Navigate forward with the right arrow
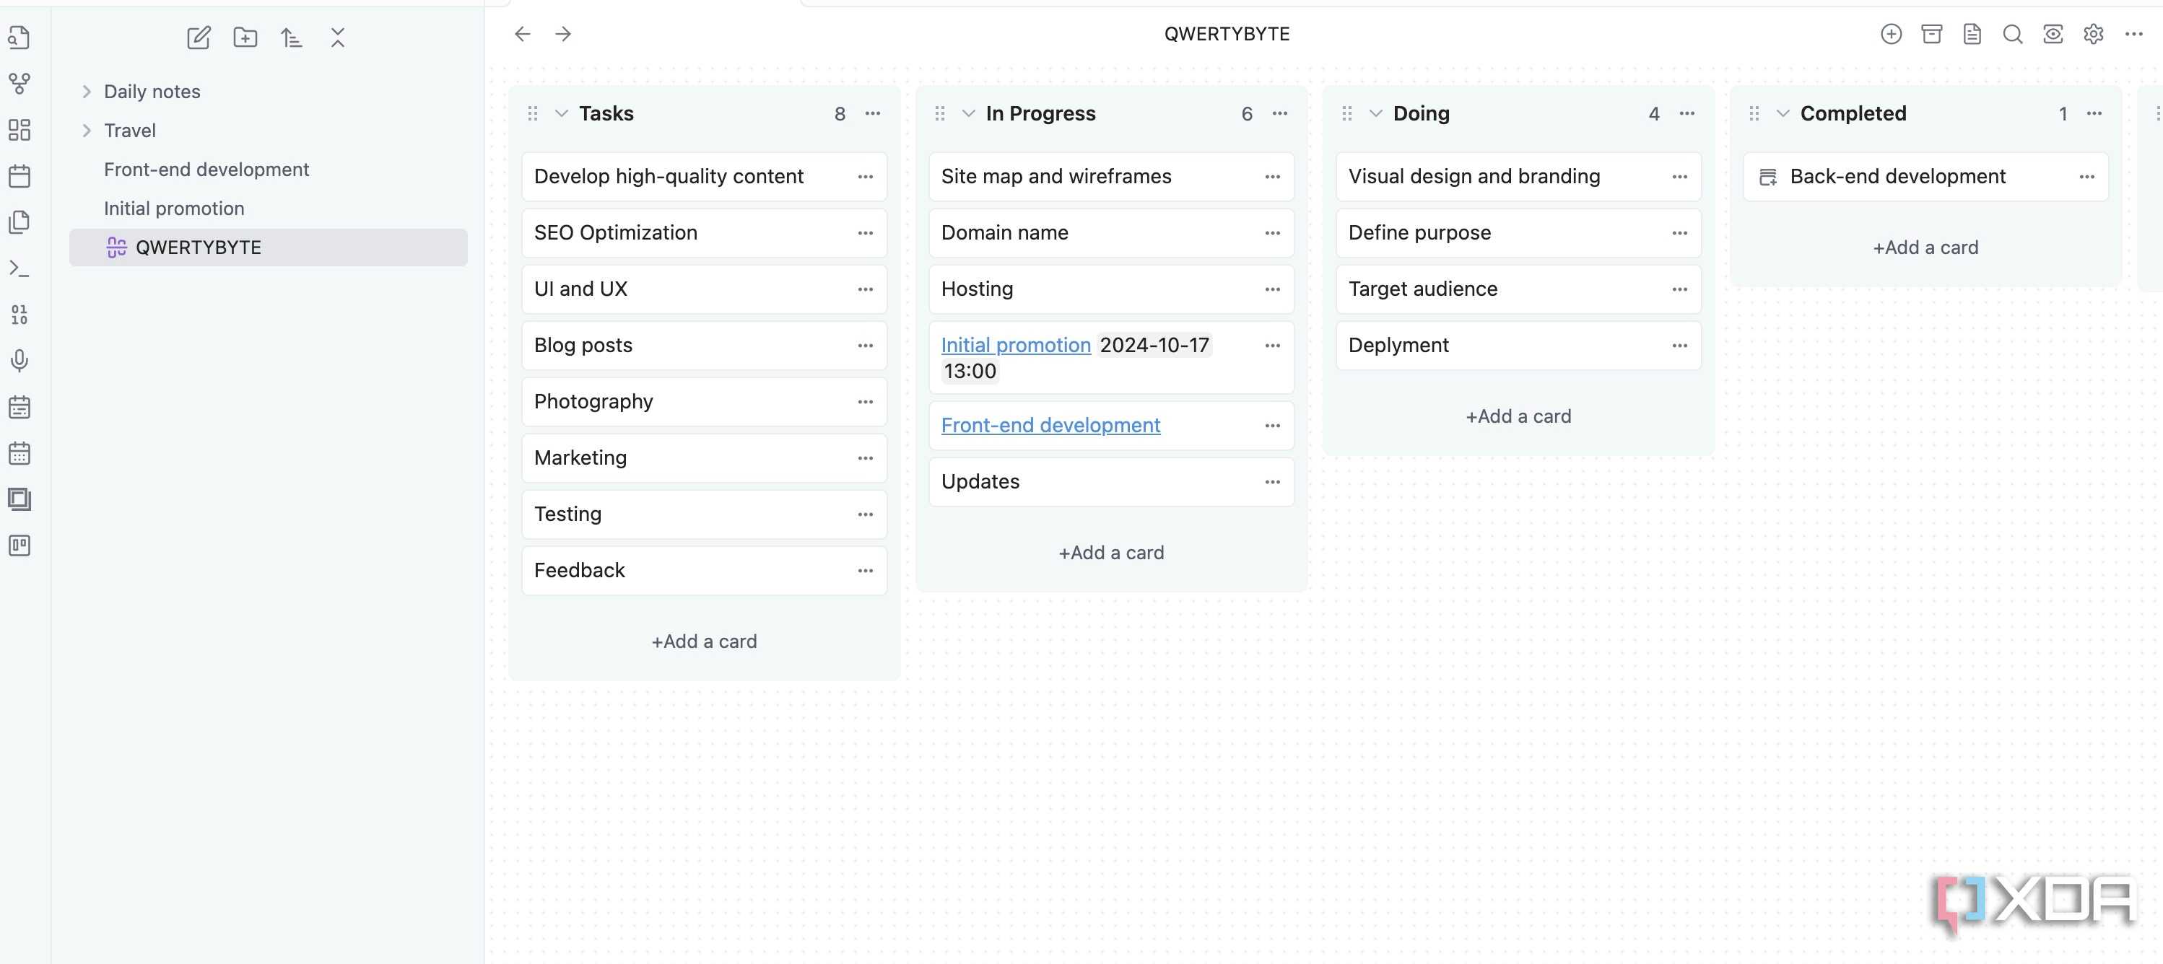This screenshot has width=2163, height=964. pyautogui.click(x=563, y=34)
